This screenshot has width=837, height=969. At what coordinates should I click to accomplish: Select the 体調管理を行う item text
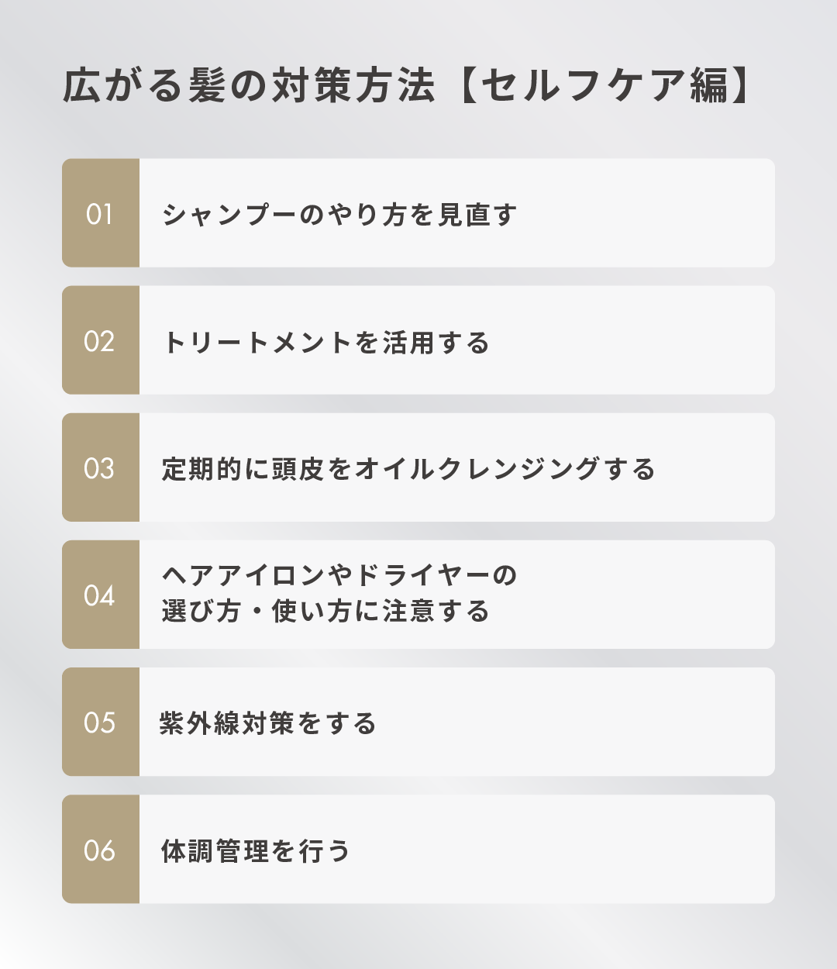pos(256,850)
